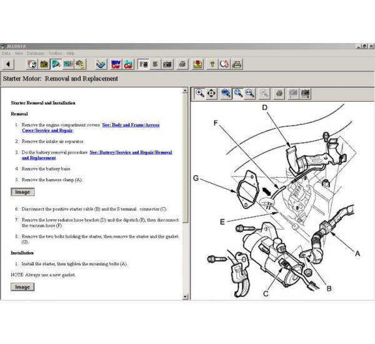Click the next image camera icon
The height and width of the screenshot is (344, 375).
point(306,93)
